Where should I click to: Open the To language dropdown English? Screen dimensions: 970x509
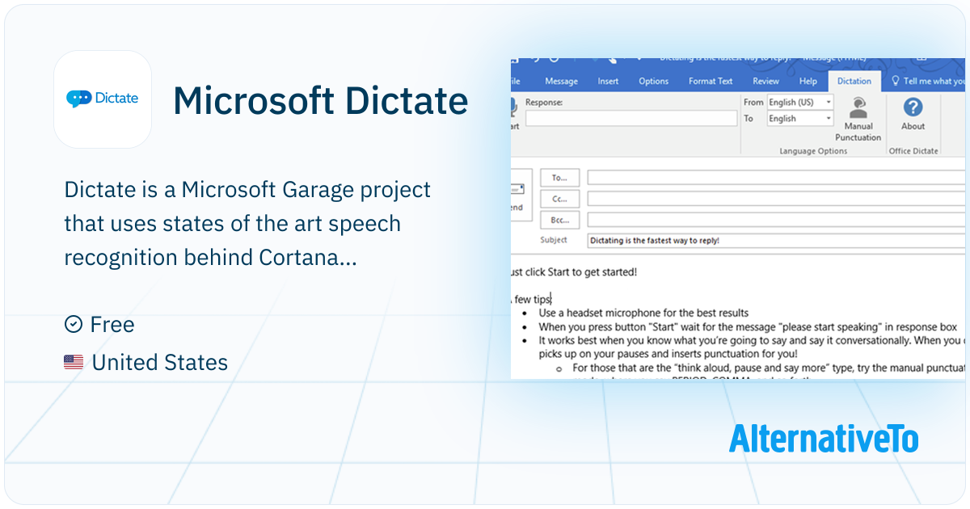[799, 119]
